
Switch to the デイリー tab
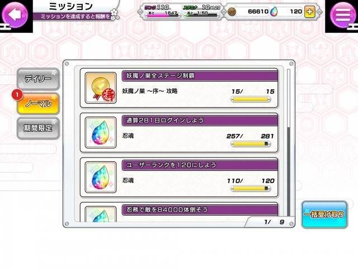[38, 79]
